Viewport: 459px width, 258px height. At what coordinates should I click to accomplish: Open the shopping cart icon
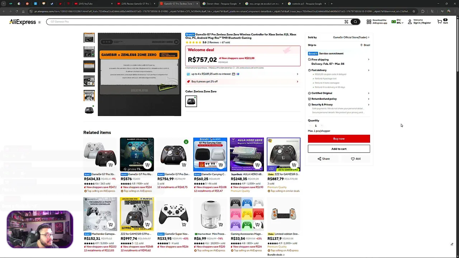[x=440, y=22]
